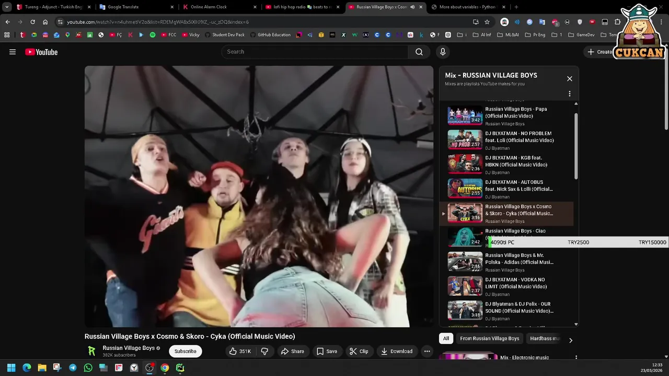Dislike the video with thumbs down
The width and height of the screenshot is (669, 376).
(264, 351)
